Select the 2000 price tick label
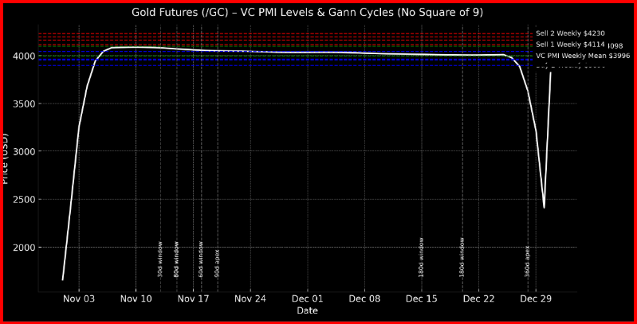This screenshot has width=637, height=324. (x=22, y=248)
